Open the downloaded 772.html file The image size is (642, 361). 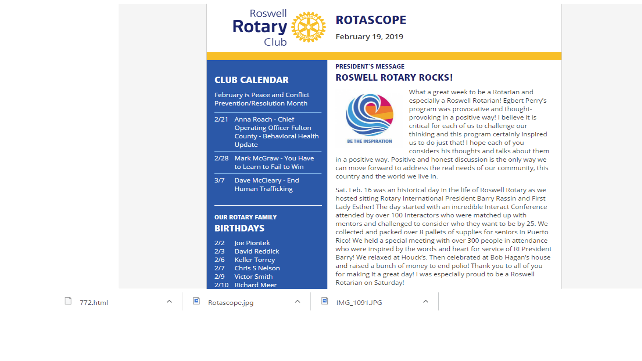94,302
